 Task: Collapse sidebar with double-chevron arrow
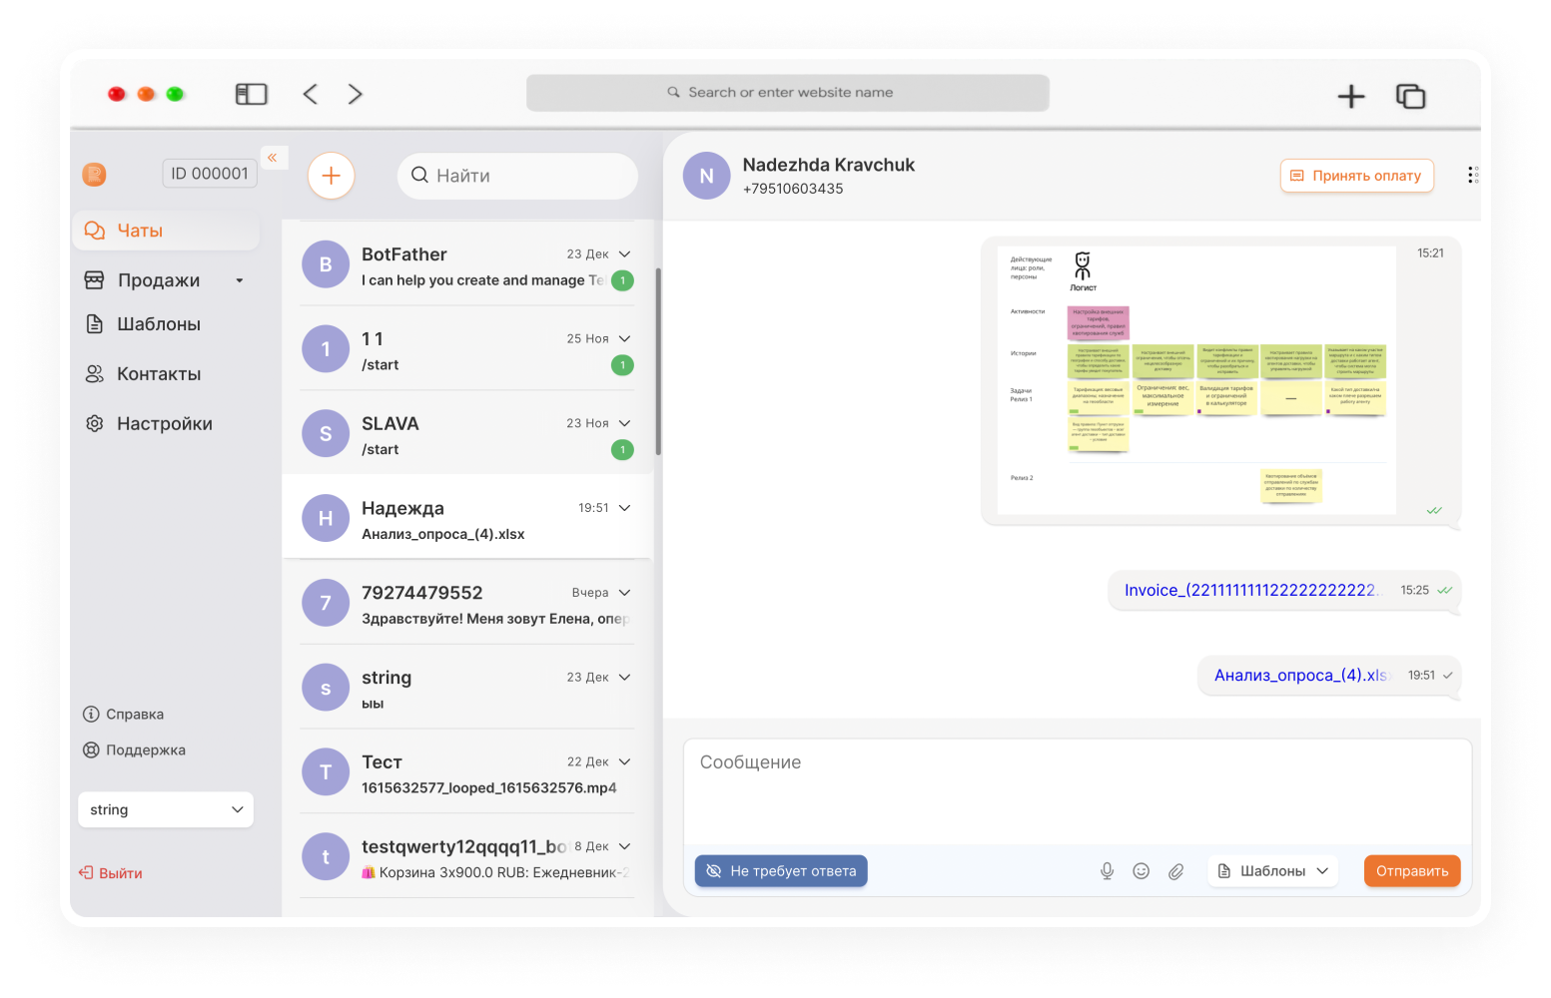point(273,158)
